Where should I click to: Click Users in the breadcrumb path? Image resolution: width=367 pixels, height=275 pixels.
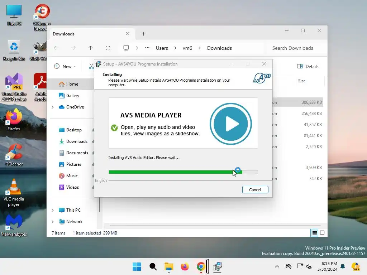(162, 48)
